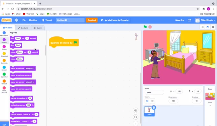Click the blocks palette scrollbar
Screen dimensions: 217x126
point(45,50)
